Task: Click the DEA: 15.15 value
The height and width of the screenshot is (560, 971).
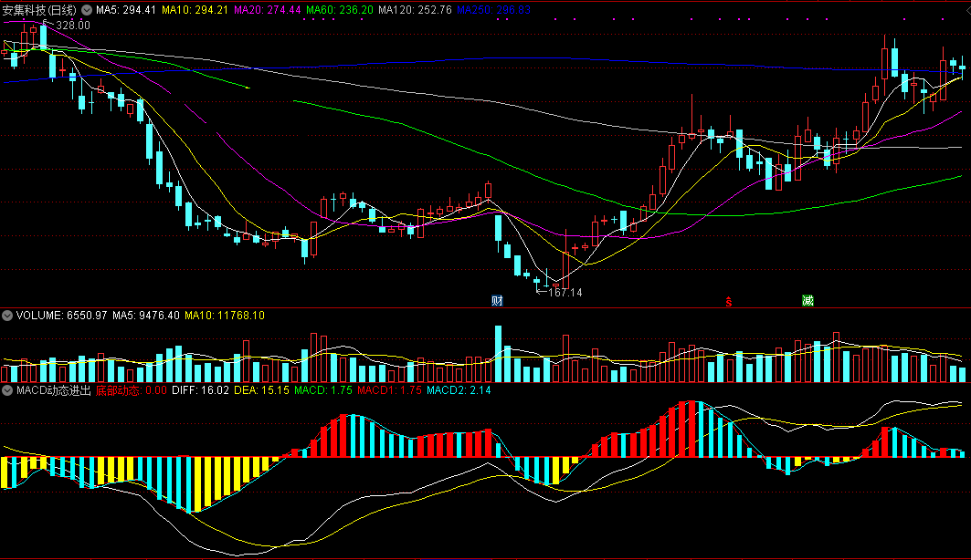Action: (x=261, y=390)
